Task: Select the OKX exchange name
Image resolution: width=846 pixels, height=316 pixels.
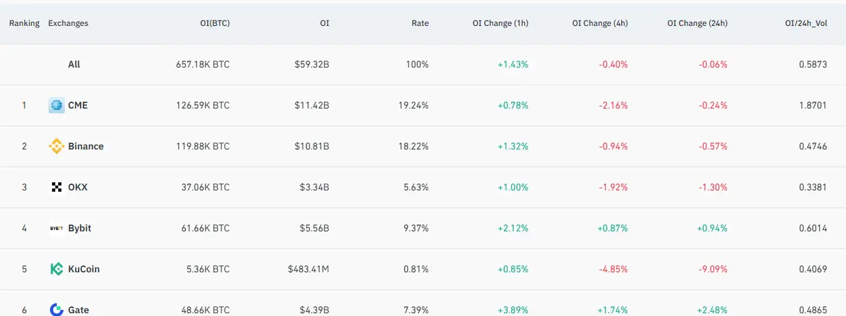Action: click(78, 187)
